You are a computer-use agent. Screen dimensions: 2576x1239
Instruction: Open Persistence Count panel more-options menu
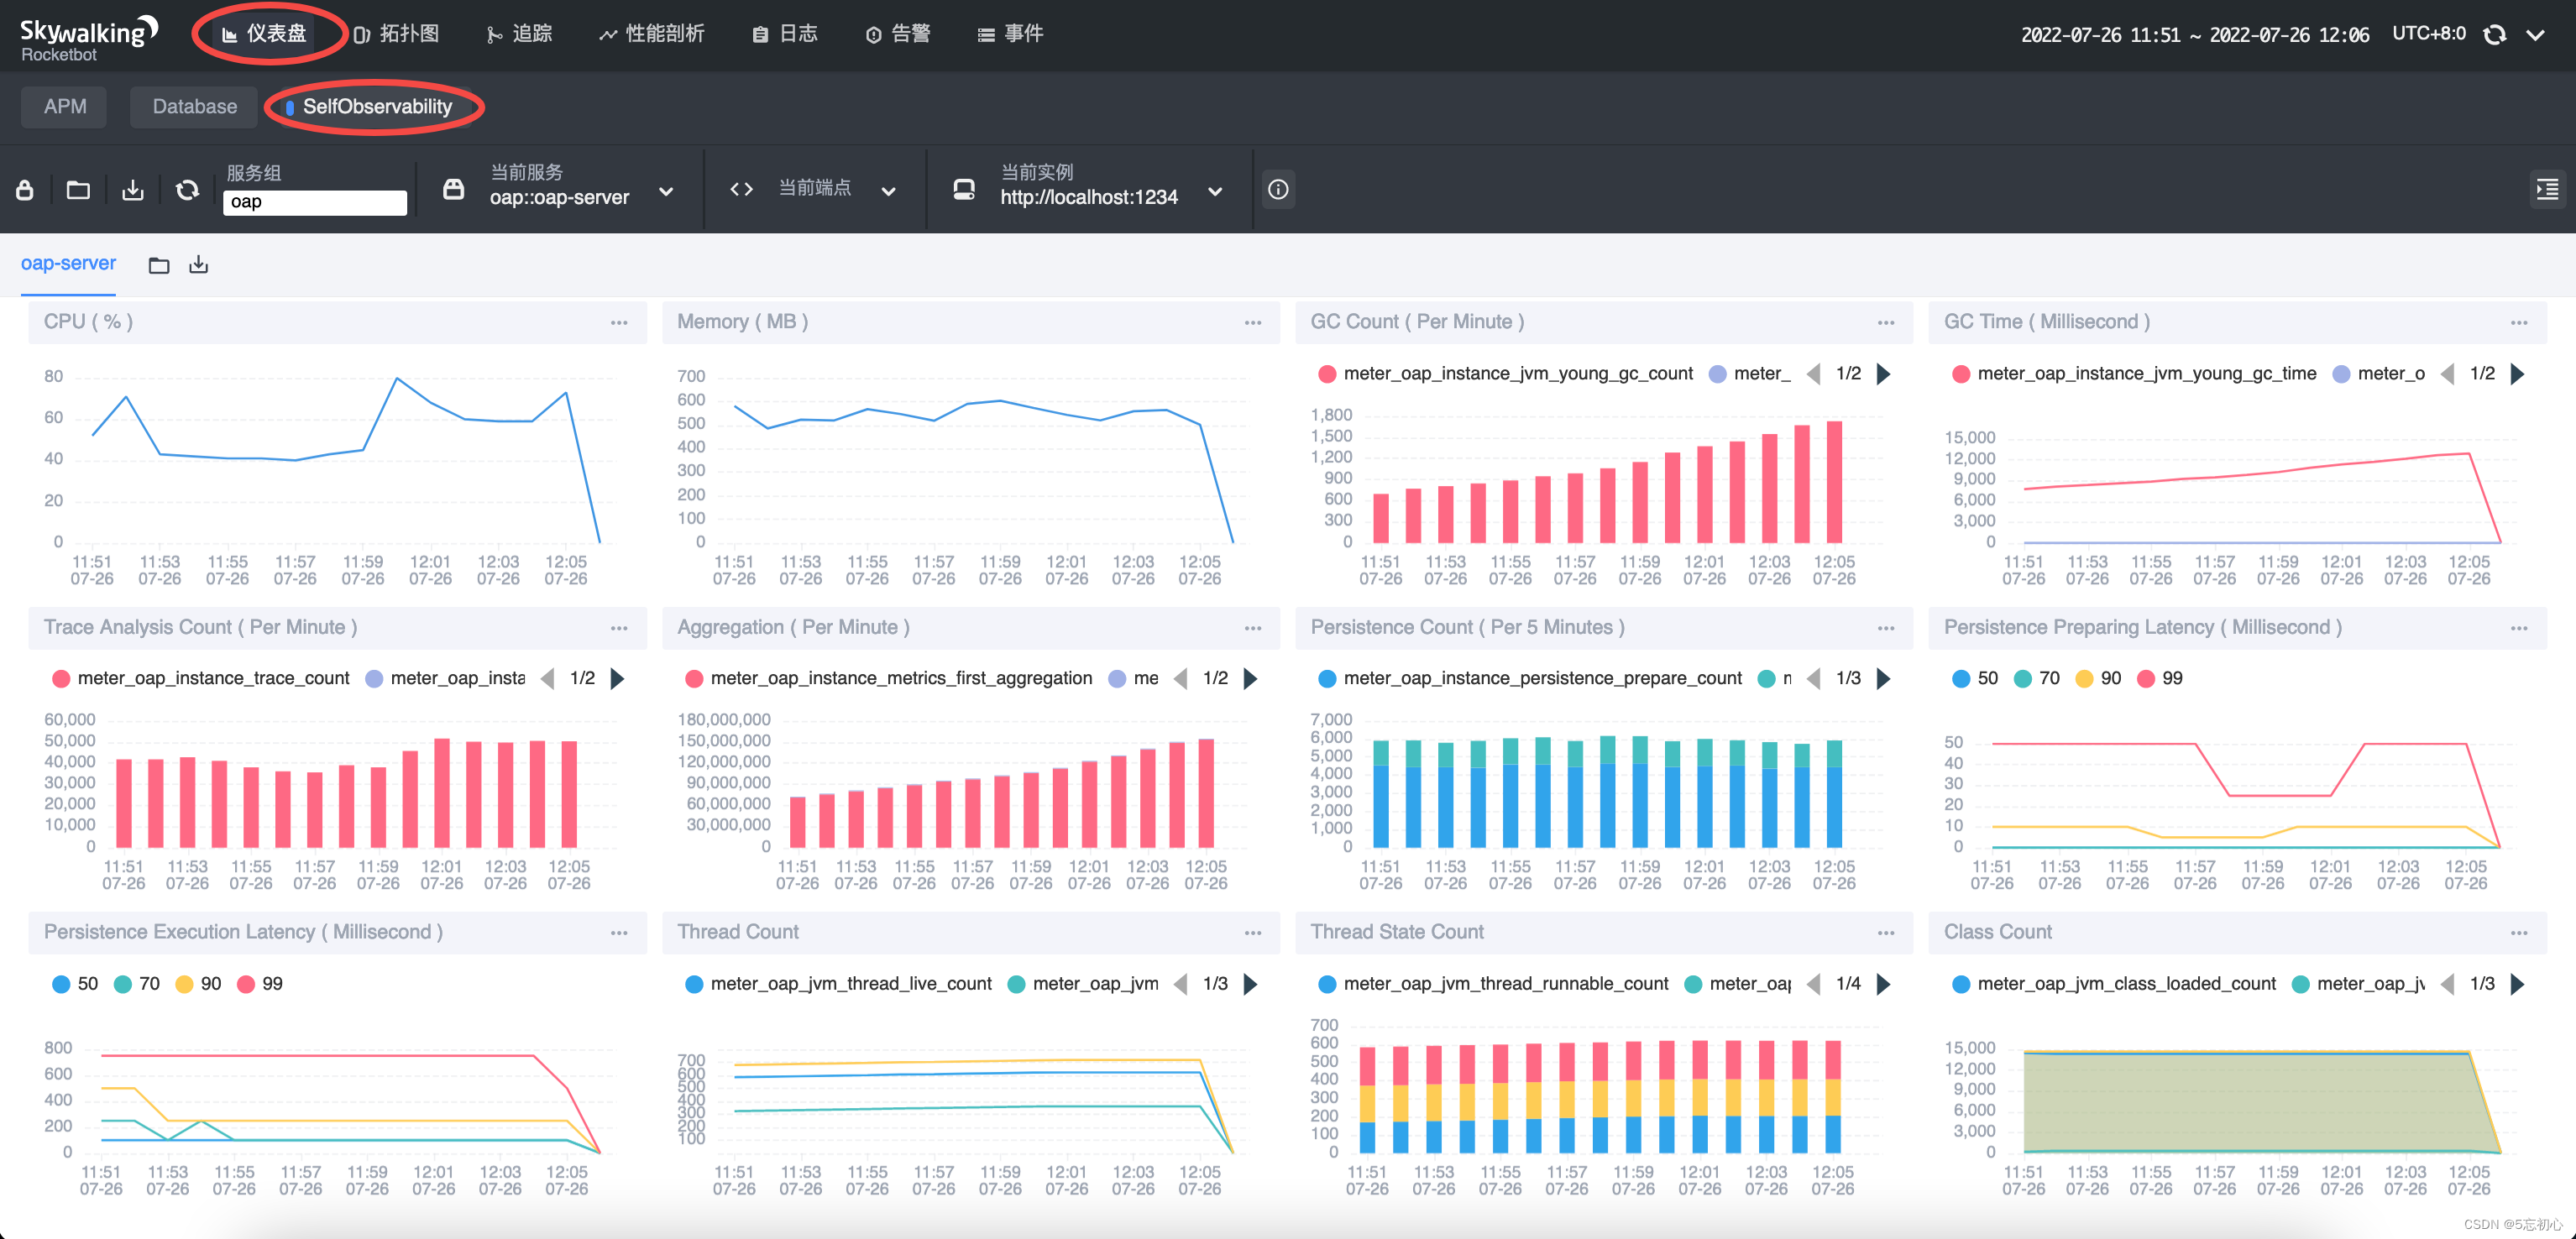click(x=1885, y=627)
